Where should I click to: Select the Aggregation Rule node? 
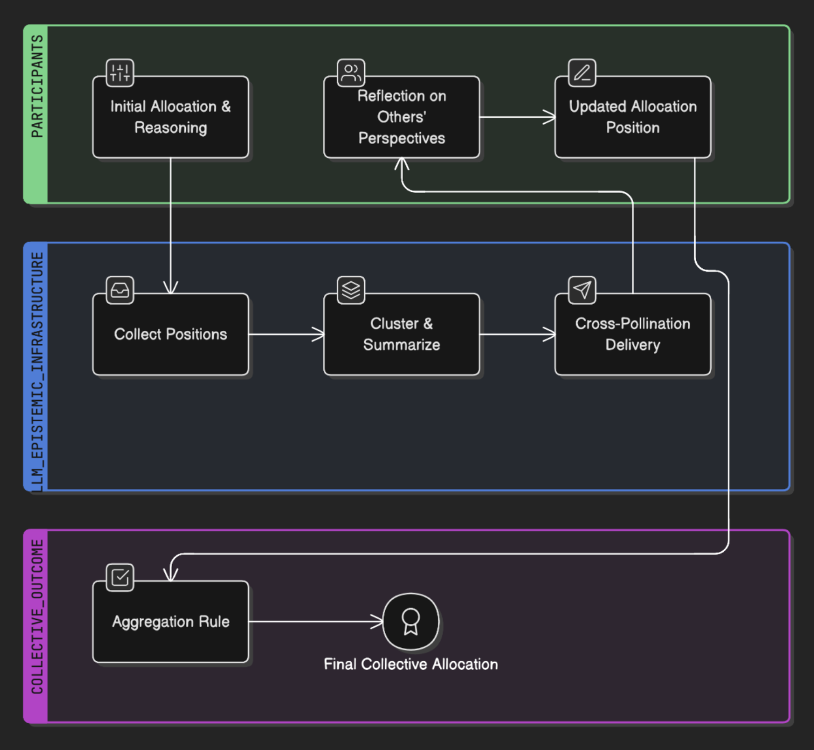171,622
